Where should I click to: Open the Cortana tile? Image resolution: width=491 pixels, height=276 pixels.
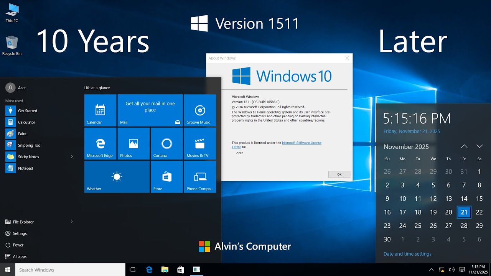[166, 144]
